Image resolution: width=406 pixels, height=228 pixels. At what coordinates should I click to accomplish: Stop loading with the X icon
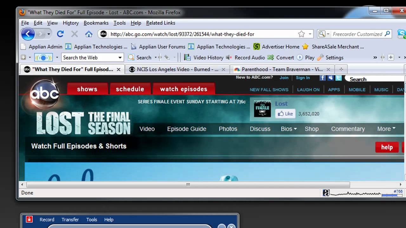coord(75,34)
